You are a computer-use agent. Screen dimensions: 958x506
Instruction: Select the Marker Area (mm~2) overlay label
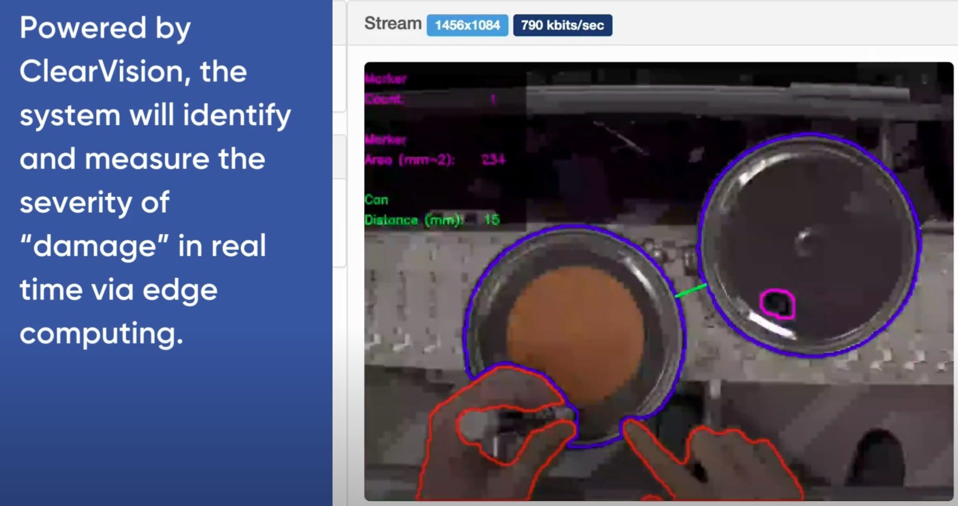pyautogui.click(x=409, y=160)
